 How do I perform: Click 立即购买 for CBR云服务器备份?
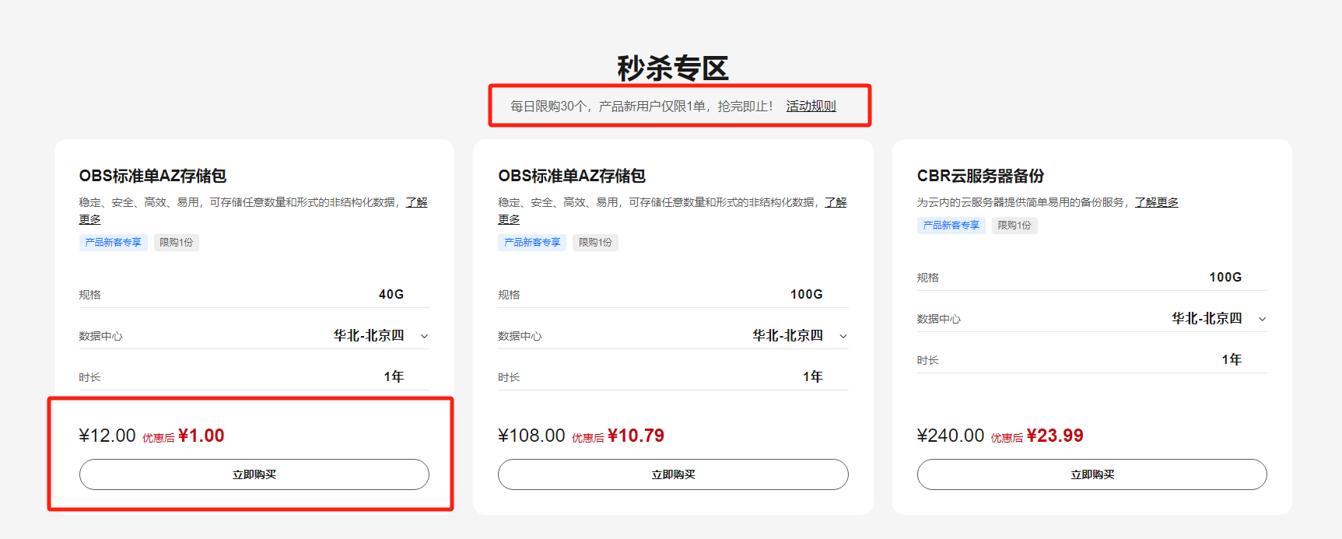point(1092,474)
